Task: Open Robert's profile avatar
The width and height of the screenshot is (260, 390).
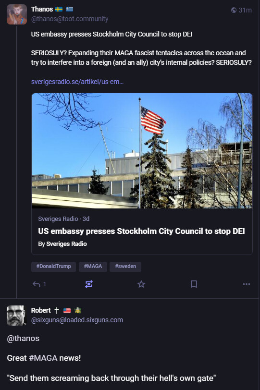Action: [x=16, y=316]
